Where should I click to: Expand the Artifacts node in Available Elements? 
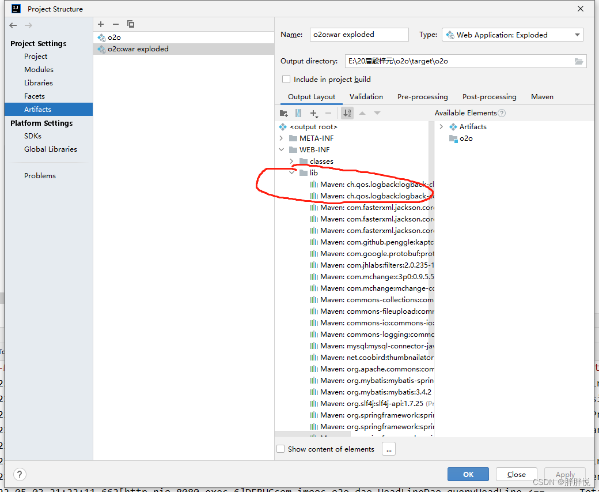441,126
